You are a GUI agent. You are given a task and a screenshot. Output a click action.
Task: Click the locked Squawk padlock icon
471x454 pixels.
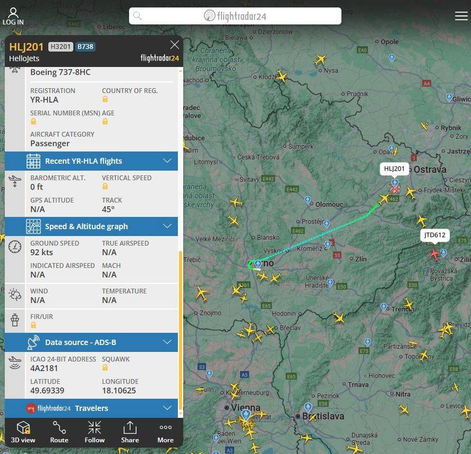tap(105, 368)
